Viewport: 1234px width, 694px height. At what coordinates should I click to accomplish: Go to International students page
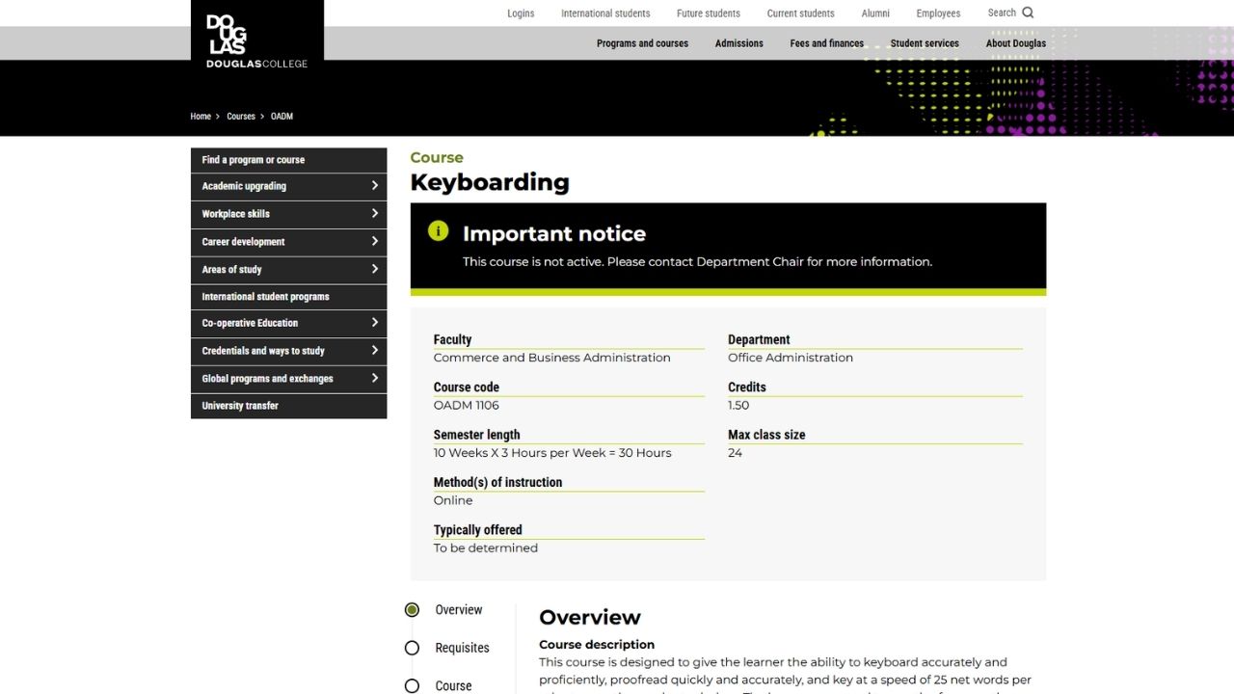click(x=605, y=13)
